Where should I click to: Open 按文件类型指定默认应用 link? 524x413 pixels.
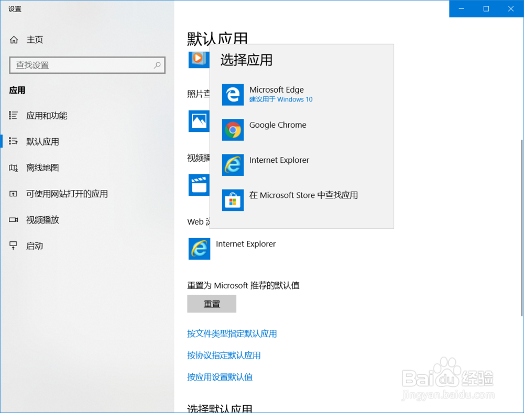click(x=232, y=333)
